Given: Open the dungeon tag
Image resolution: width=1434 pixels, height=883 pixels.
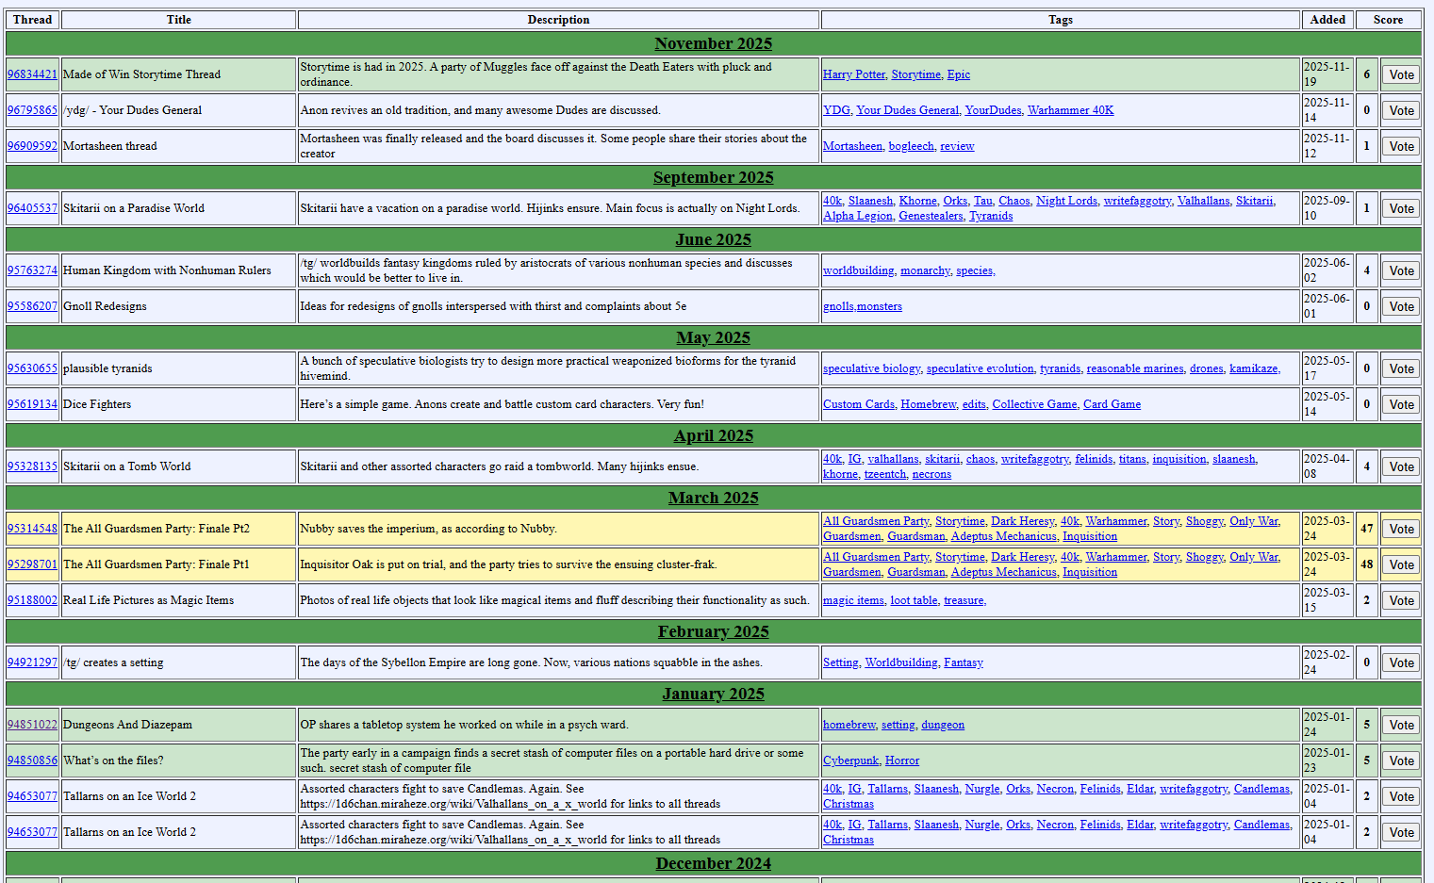Looking at the screenshot, I should point(943,725).
